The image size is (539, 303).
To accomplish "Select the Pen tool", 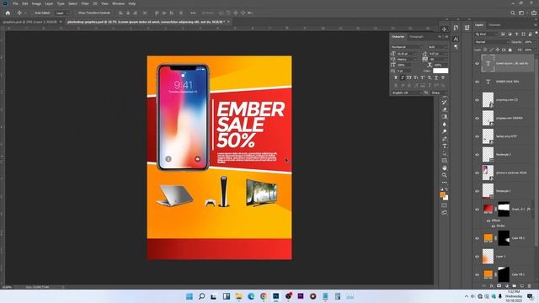I will (445, 139).
